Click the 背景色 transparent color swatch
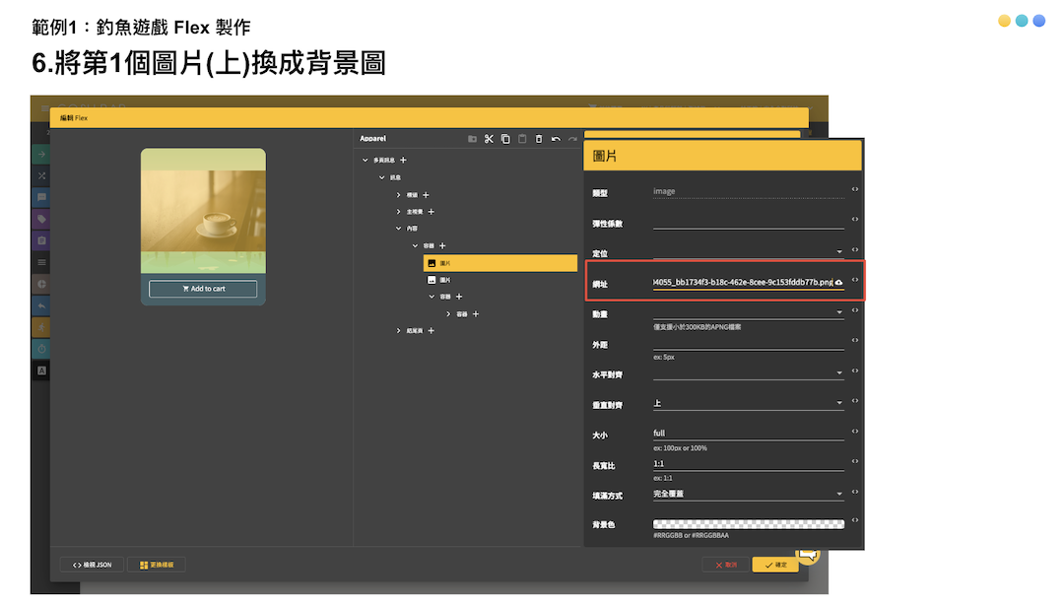1064x605 pixels. [749, 524]
